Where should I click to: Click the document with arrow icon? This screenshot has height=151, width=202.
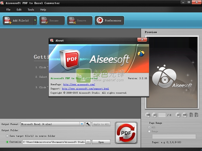197,115
